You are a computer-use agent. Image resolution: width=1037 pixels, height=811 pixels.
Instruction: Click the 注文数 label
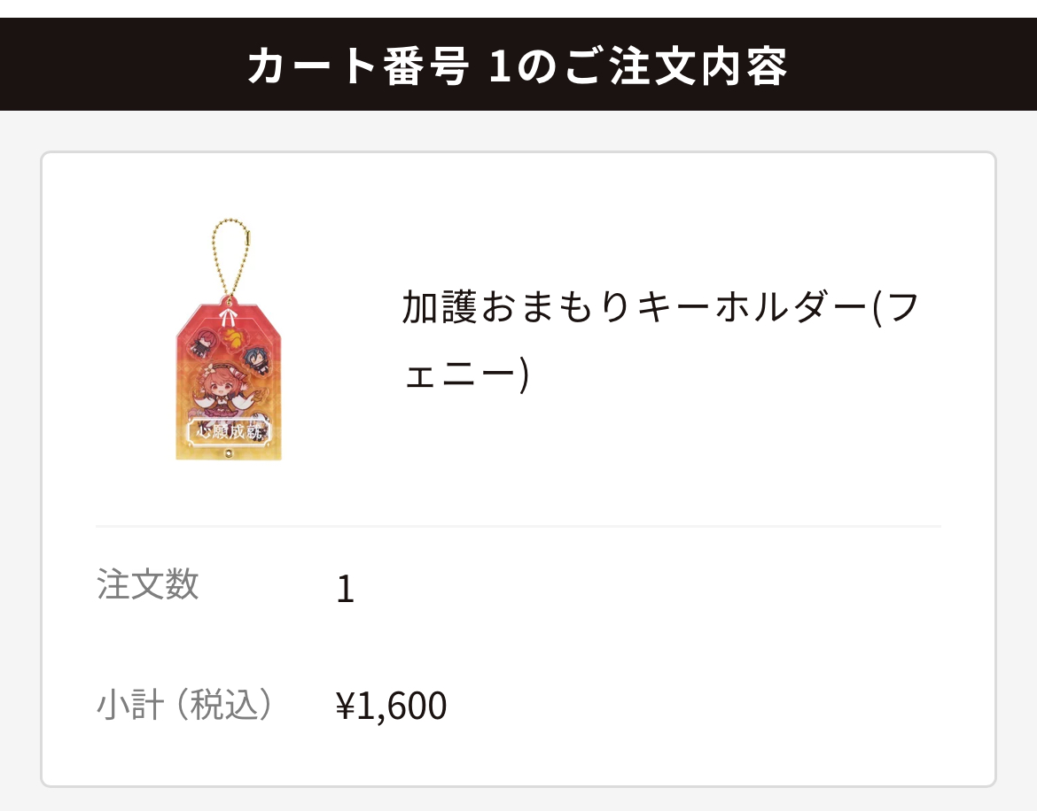coord(148,585)
